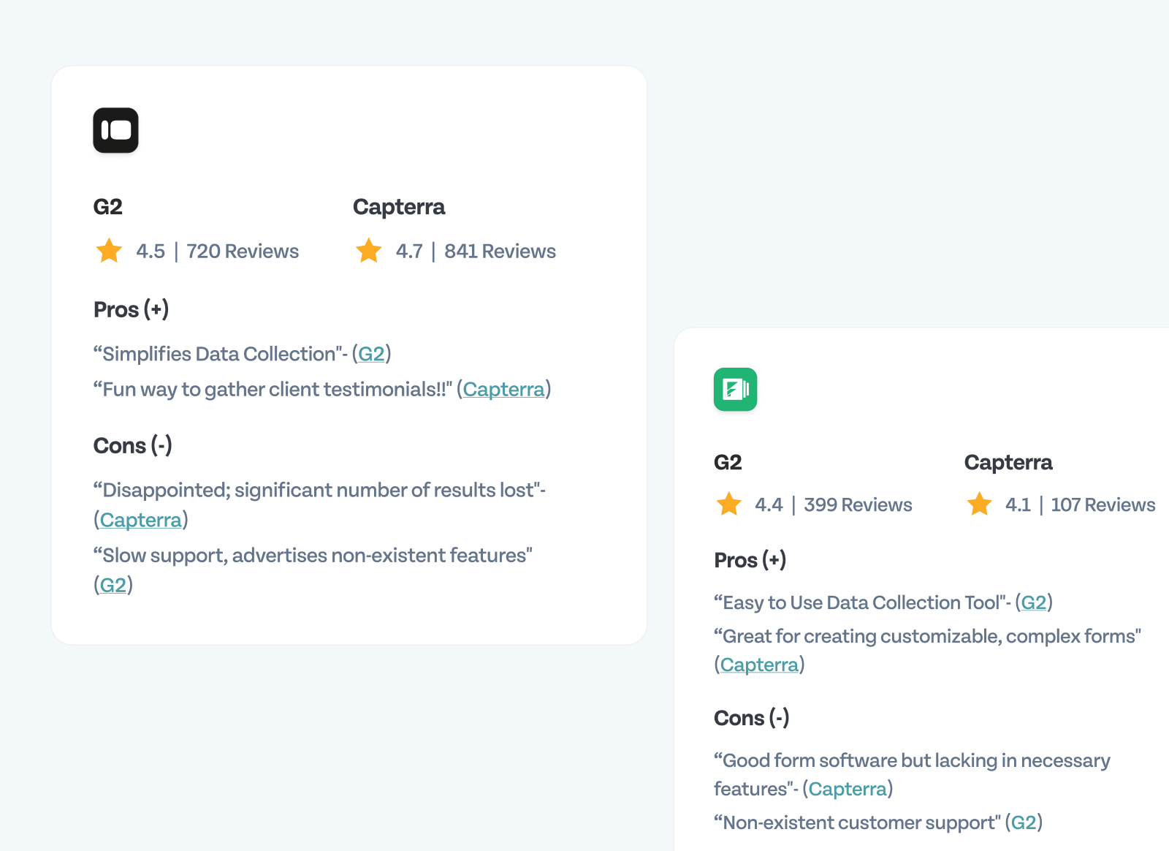1169x851 pixels.
Task: Click the Pros (+) section header on the left card
Action: point(131,309)
